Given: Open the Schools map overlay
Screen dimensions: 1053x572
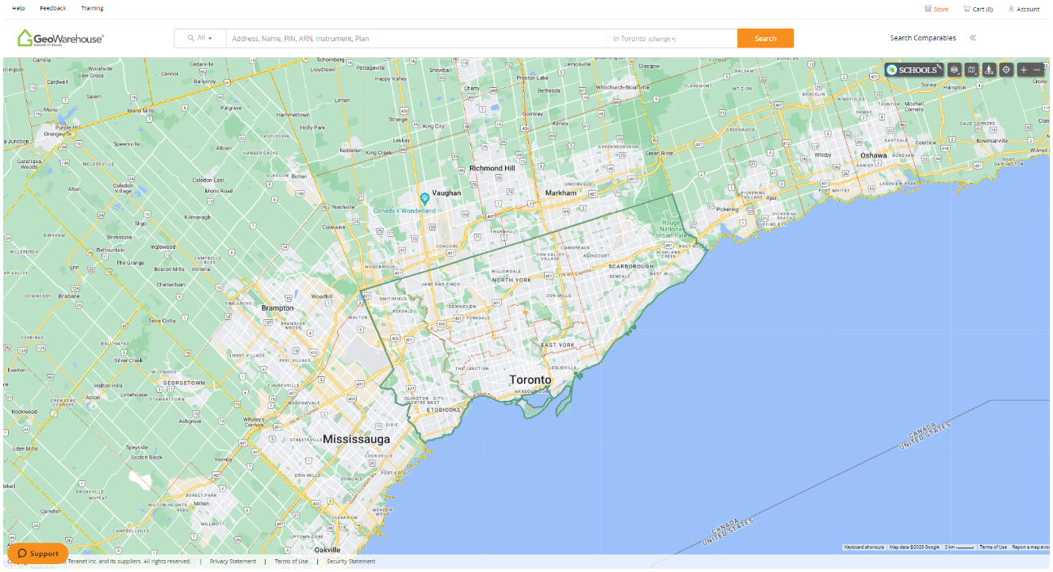Looking at the screenshot, I should [913, 70].
